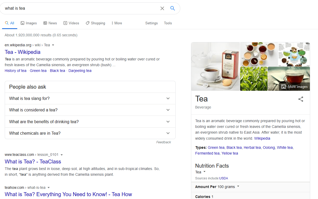Open the Fermented tea type link
318x199 pixels.
click(207, 153)
